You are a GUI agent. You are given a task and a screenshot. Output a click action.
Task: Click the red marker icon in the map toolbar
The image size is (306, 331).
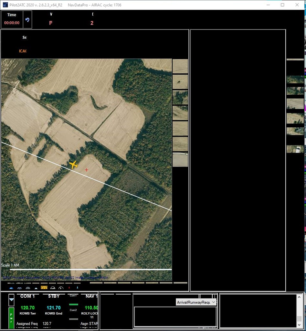(x=69, y=288)
